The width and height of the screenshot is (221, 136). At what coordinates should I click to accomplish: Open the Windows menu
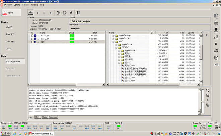pyautogui.click(x=34, y=5)
